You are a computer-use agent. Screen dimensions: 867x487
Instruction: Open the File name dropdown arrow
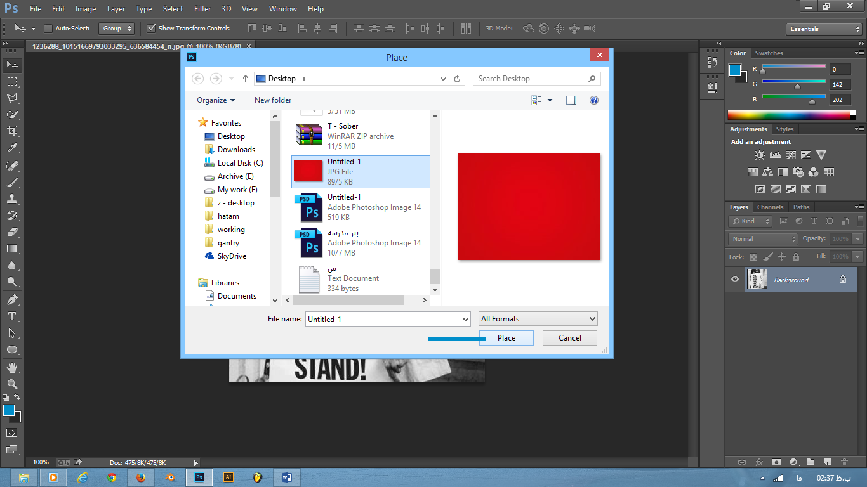(x=465, y=319)
